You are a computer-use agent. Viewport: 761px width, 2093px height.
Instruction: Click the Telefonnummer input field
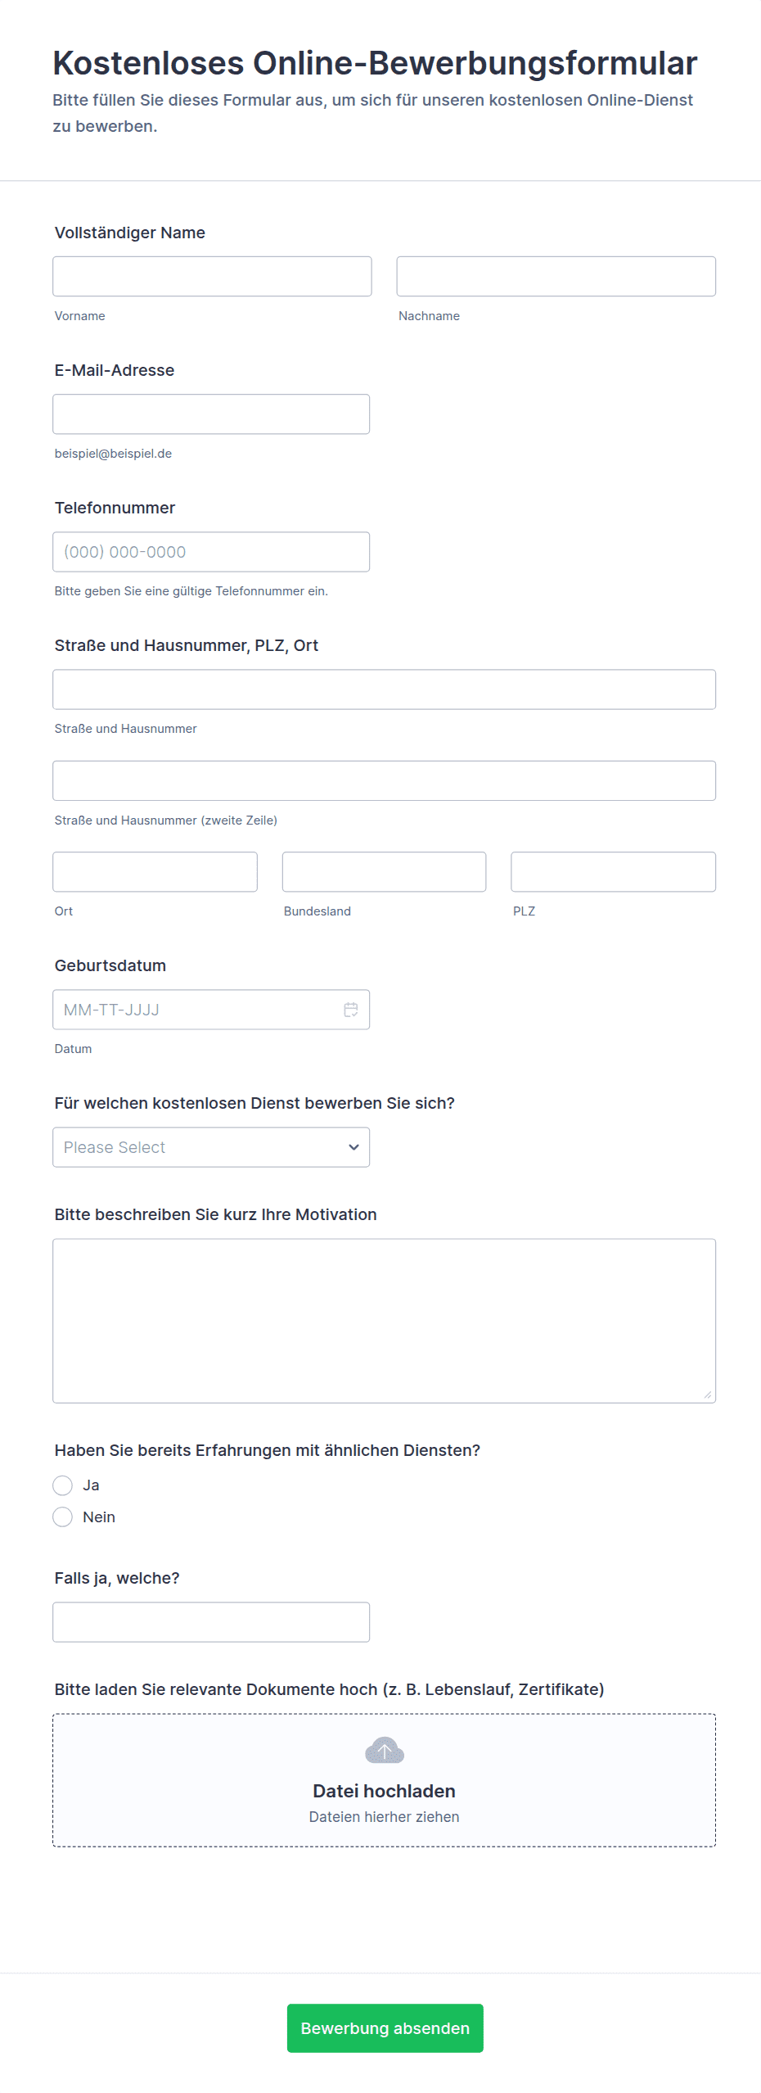(211, 552)
